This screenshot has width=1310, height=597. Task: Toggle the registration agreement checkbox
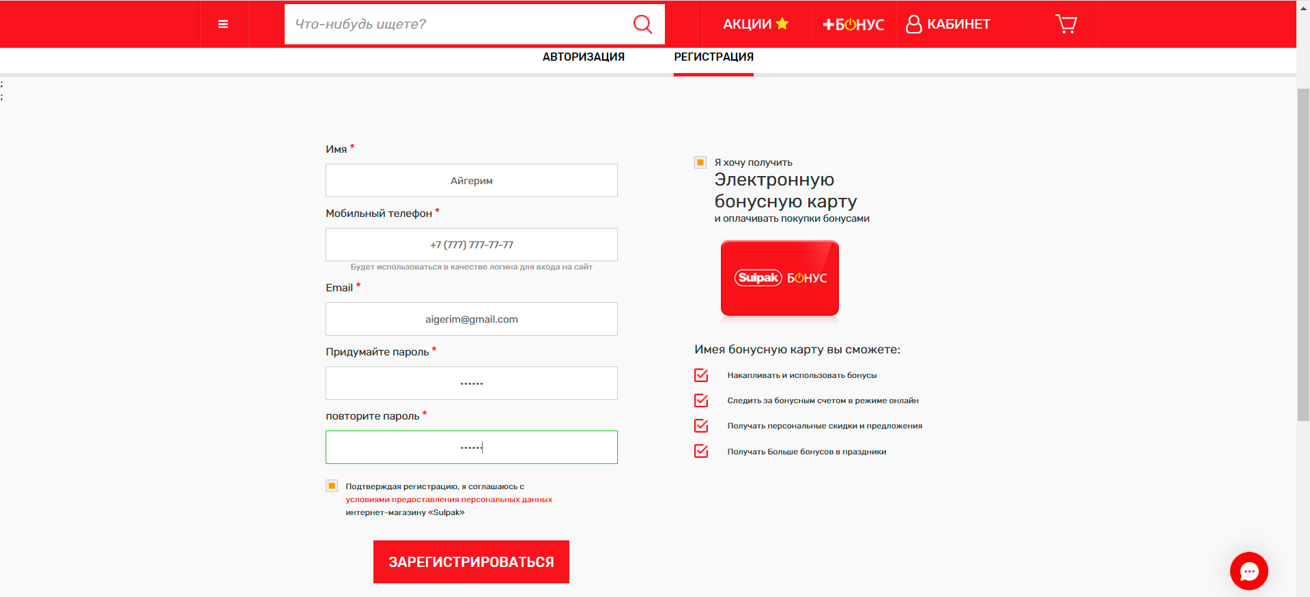click(x=332, y=486)
